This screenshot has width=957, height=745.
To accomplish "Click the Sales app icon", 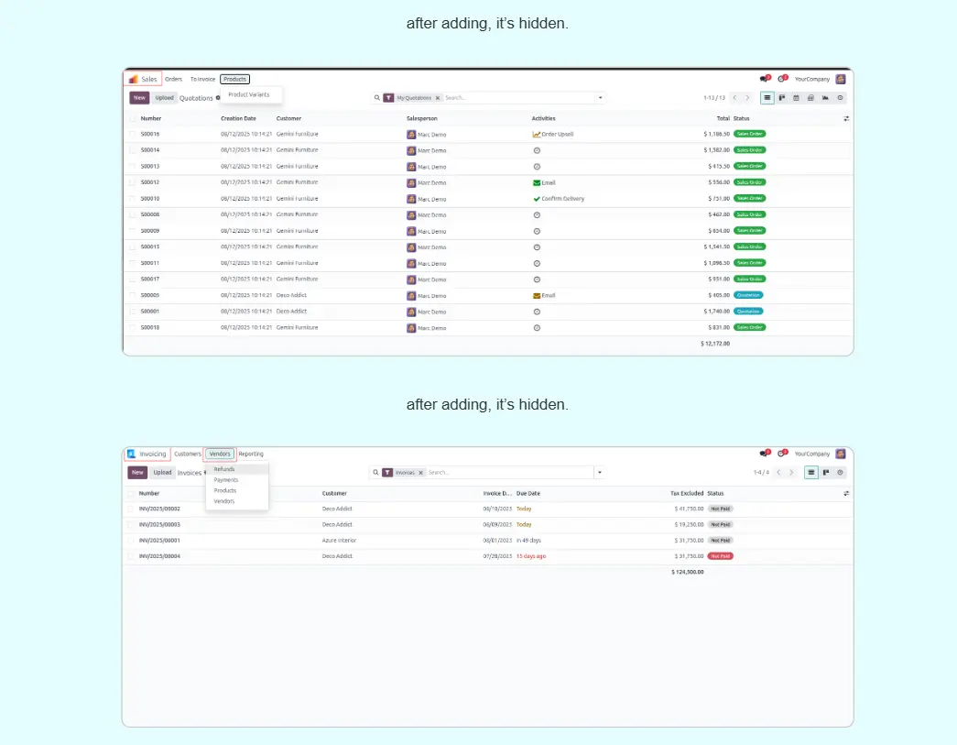I will [134, 80].
